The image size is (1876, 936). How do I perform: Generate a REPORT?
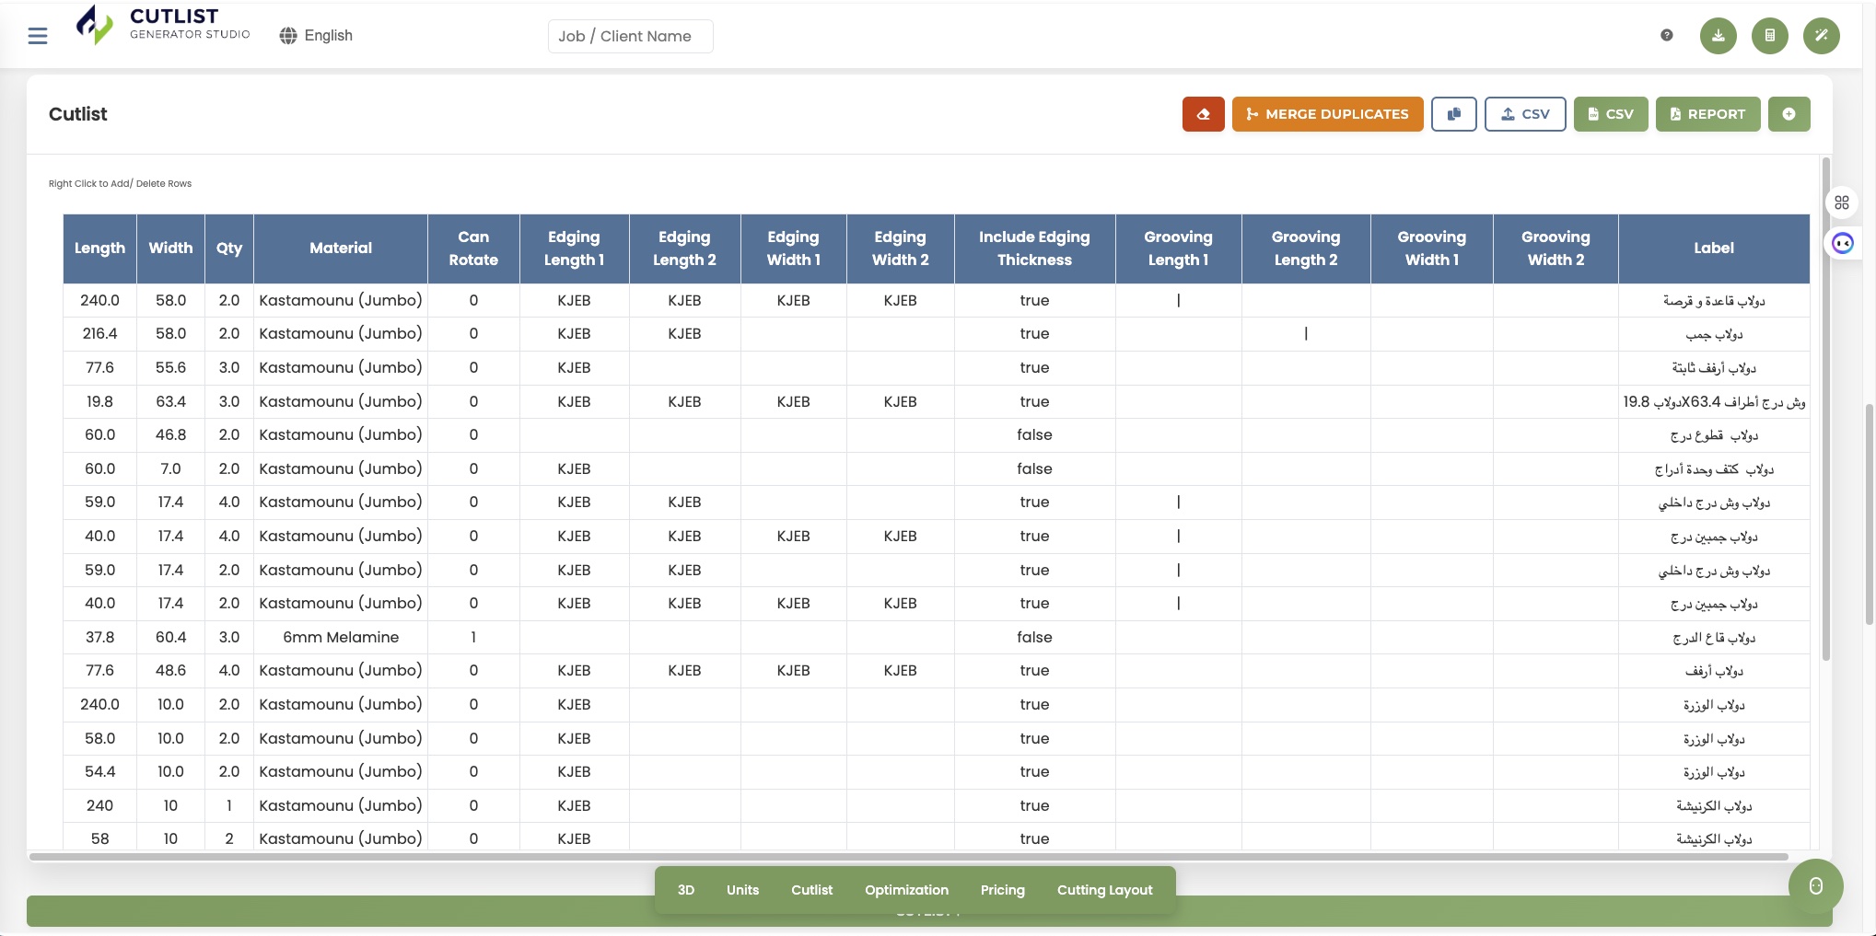(x=1707, y=114)
